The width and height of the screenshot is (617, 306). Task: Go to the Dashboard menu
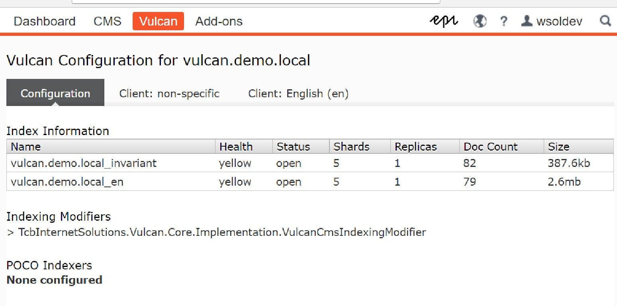[x=45, y=21]
